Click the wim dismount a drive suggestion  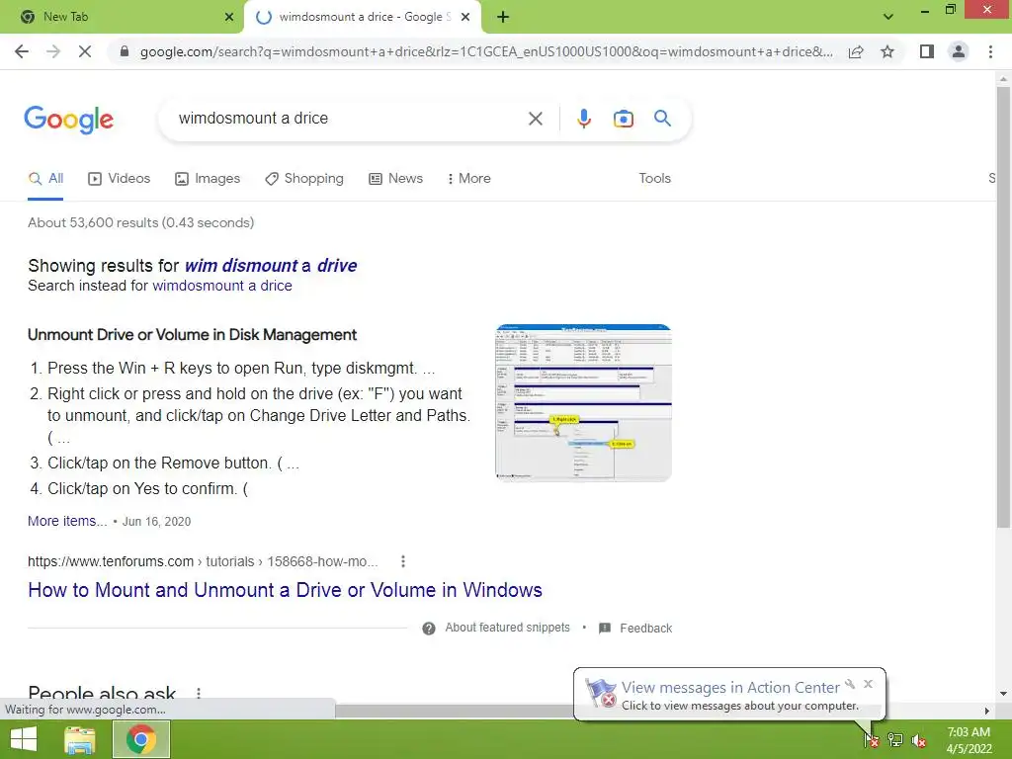pyautogui.click(x=271, y=265)
